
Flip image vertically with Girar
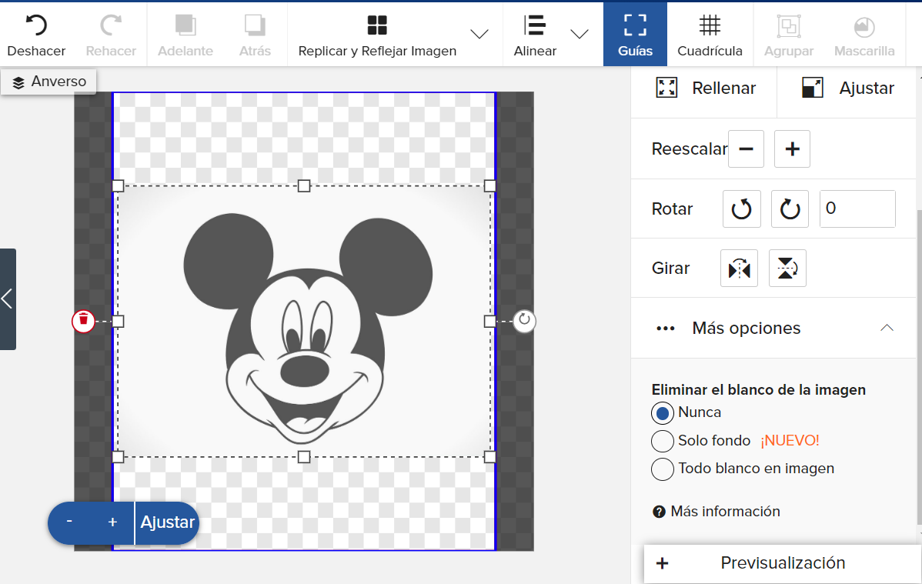click(x=787, y=269)
